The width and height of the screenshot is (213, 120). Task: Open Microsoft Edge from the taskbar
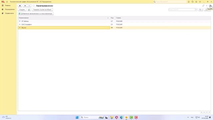121,117
